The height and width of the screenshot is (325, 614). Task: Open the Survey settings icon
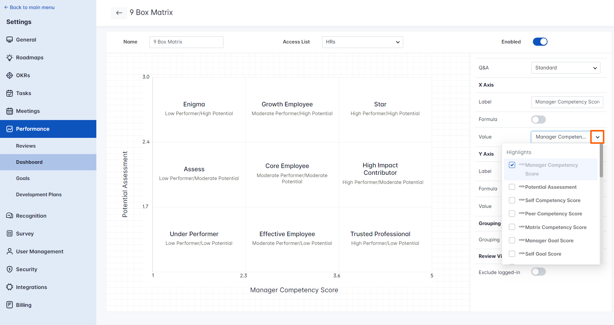[x=10, y=234]
